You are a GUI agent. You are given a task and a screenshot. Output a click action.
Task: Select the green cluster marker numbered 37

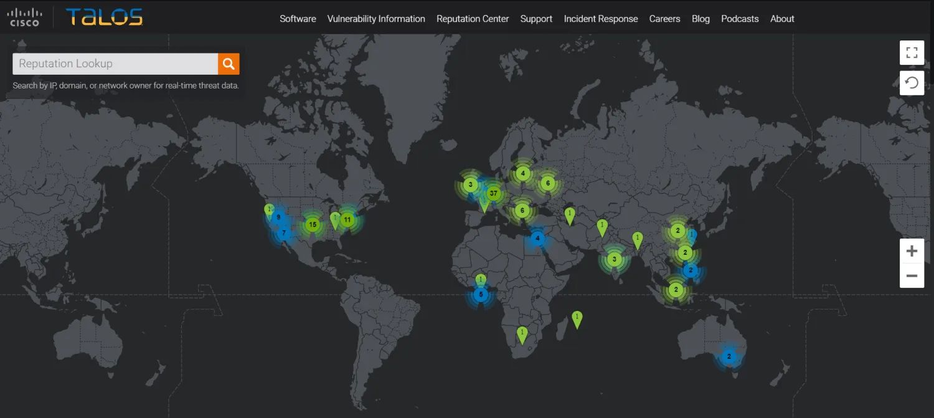(x=494, y=193)
